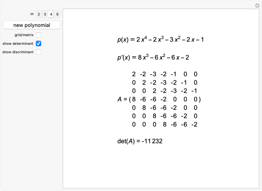Click the plus icon in top-right corner
Viewport: 262px width, 191px height.
[257, 6]
